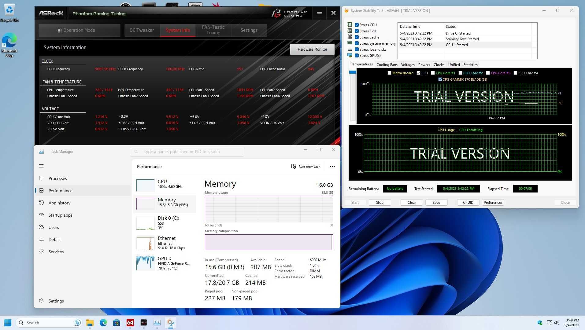Click the Task Manager search field

tap(187, 152)
